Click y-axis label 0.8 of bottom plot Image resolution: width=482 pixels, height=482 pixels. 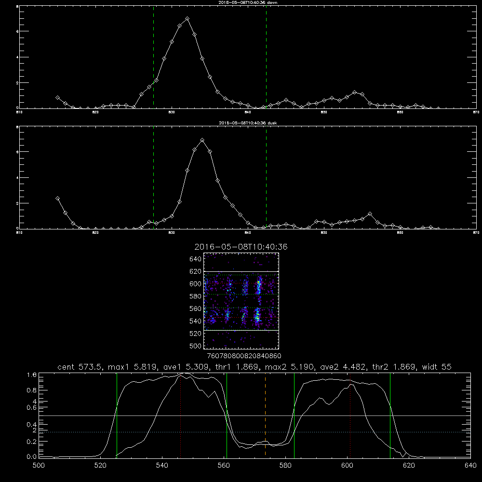click(32, 390)
